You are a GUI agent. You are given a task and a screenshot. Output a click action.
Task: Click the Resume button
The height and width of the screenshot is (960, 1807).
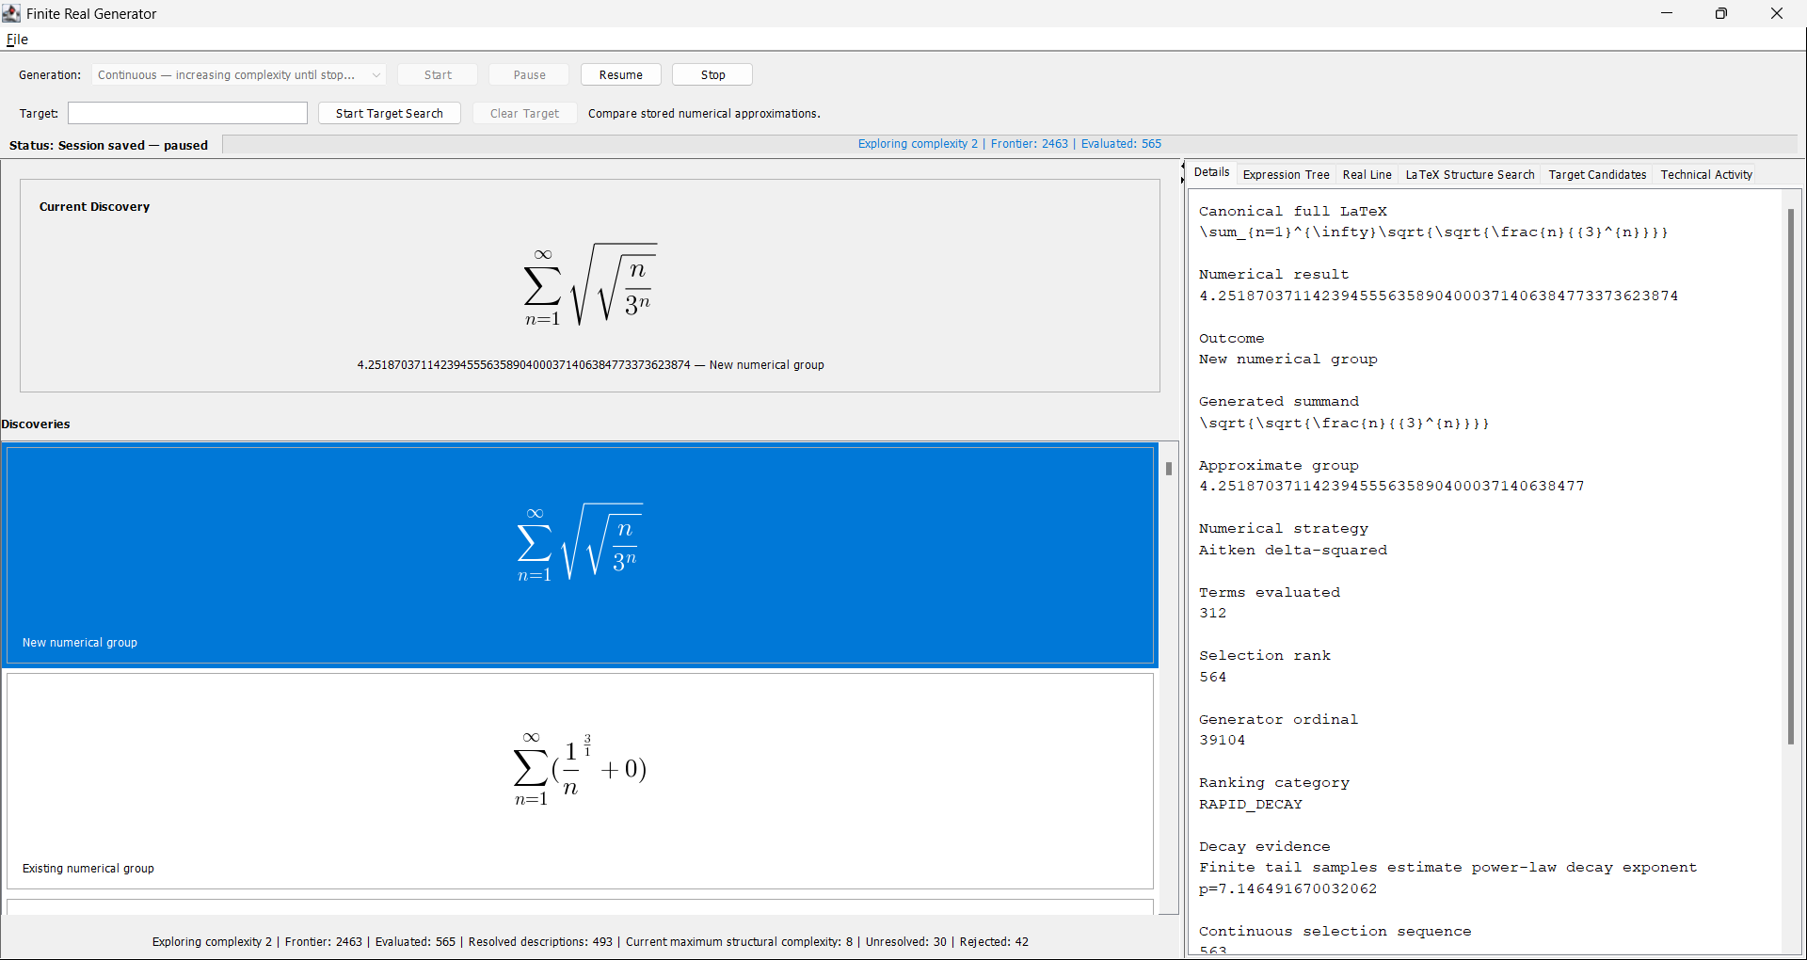tap(620, 74)
